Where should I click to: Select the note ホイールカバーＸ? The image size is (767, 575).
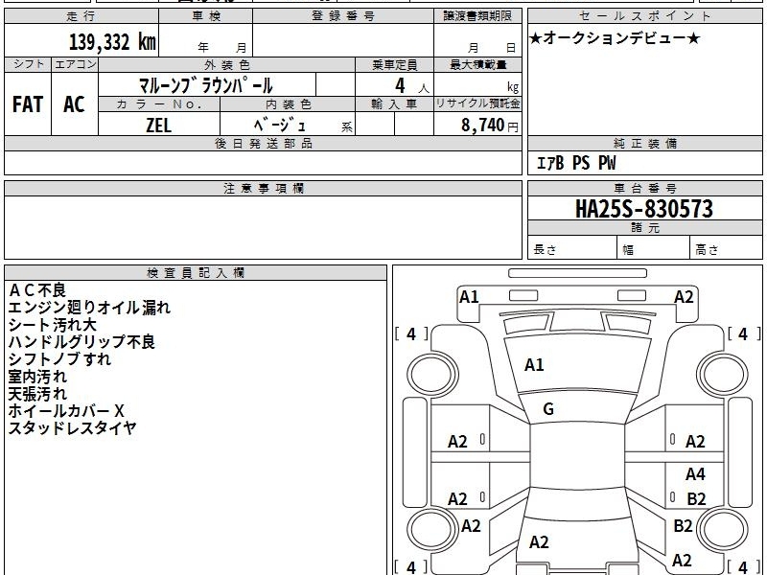[x=67, y=411]
